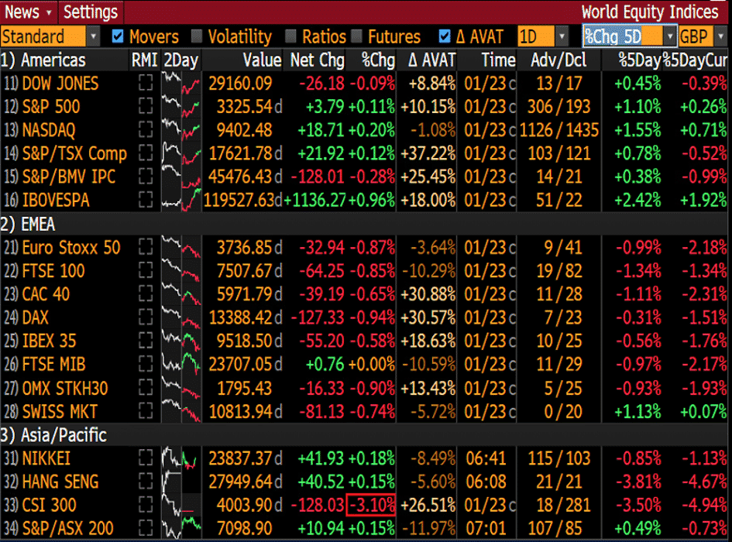This screenshot has width=732, height=542.
Task: Click the RMI column header
Action: click(145, 60)
